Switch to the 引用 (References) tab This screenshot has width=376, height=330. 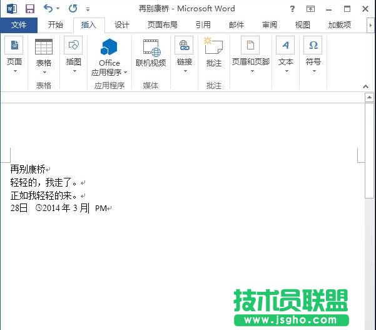[x=203, y=24]
